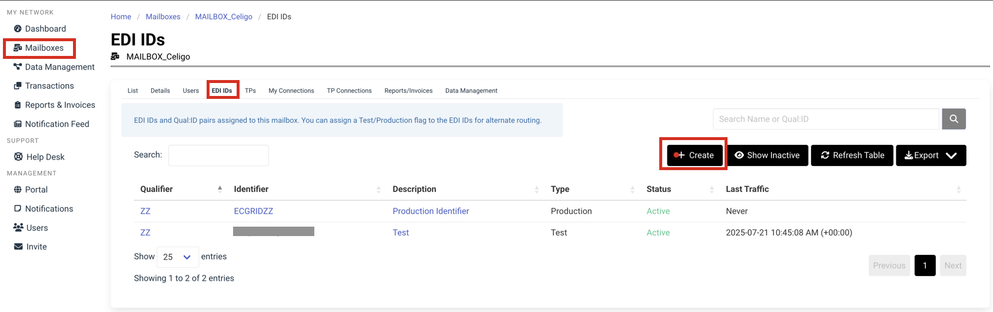Click the Active status in Test row
The width and height of the screenshot is (993, 312).
pos(658,233)
